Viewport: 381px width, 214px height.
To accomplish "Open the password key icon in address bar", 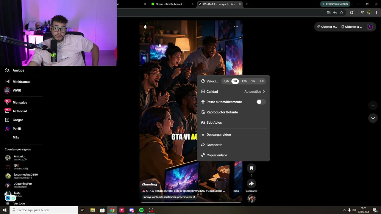I will click(x=335, y=12).
